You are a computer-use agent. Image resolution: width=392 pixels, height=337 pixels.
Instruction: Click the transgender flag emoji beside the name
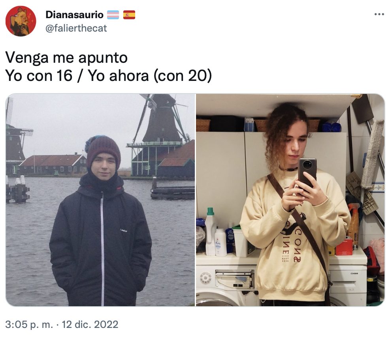click(x=113, y=15)
